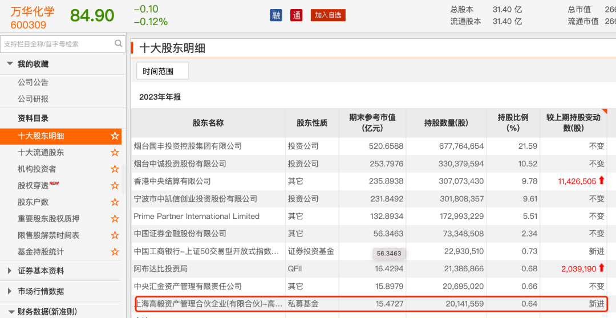Open 公司公告 in favorites

pyautogui.click(x=33, y=83)
